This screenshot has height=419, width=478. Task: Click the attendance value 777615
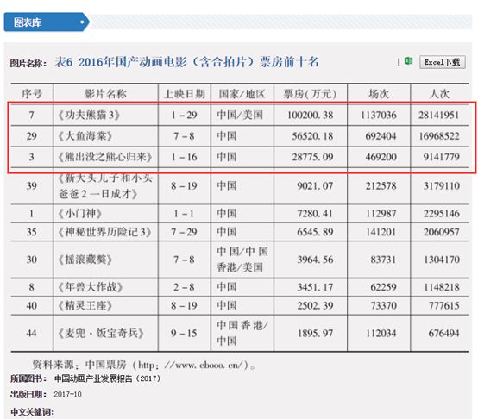point(443,305)
